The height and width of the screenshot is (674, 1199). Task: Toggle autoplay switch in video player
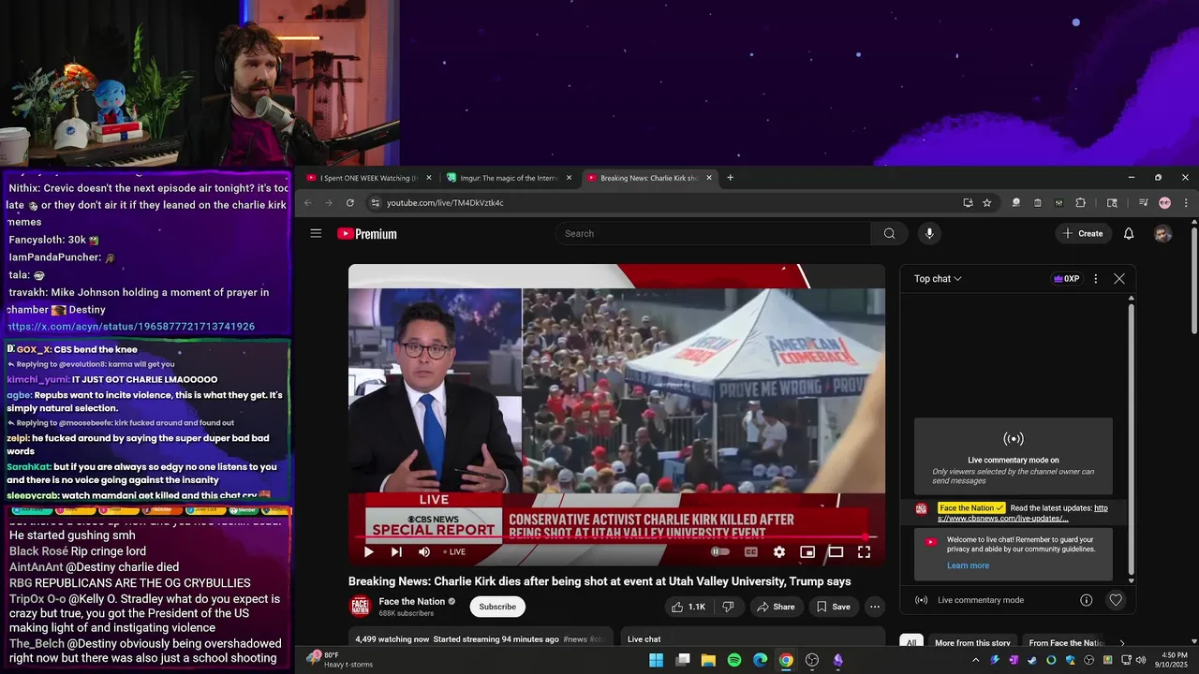(719, 552)
